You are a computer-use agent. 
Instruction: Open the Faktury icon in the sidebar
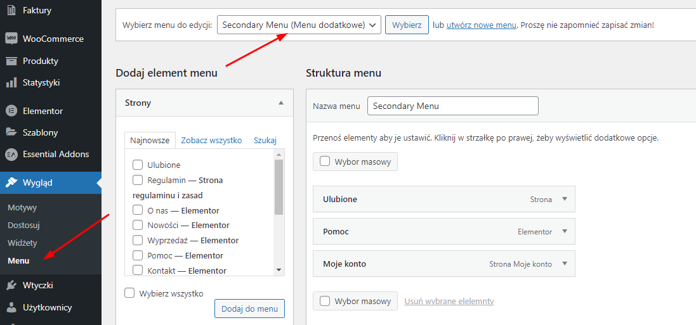point(11,10)
